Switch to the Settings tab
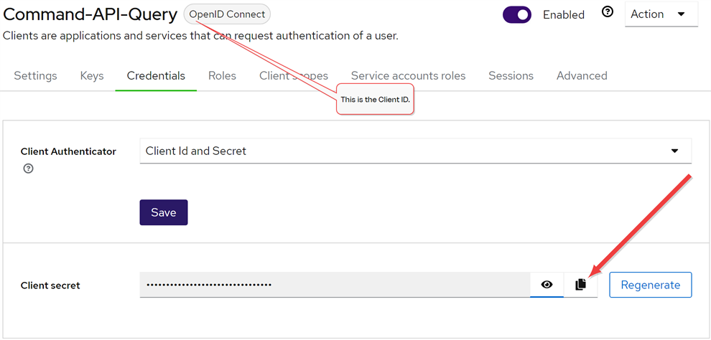The width and height of the screenshot is (711, 340). [x=35, y=75]
